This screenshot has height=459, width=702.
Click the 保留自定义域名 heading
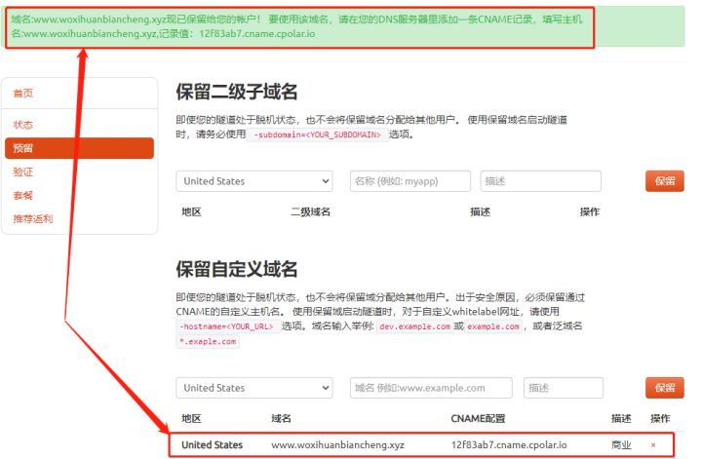(x=236, y=269)
